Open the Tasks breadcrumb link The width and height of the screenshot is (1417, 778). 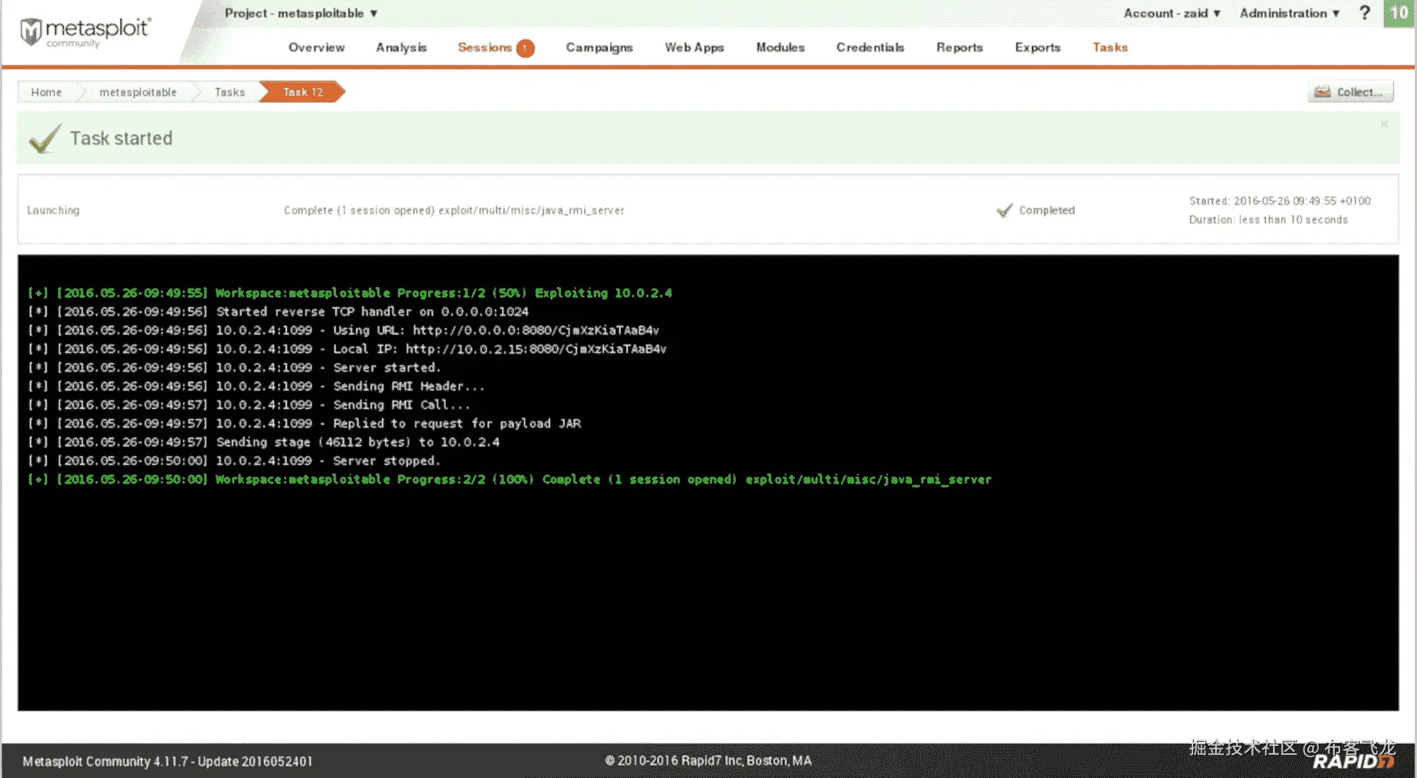click(x=230, y=92)
